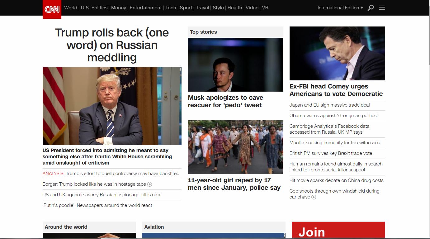Click the CNN logo icon
This screenshot has height=239, width=430.
click(x=52, y=9)
